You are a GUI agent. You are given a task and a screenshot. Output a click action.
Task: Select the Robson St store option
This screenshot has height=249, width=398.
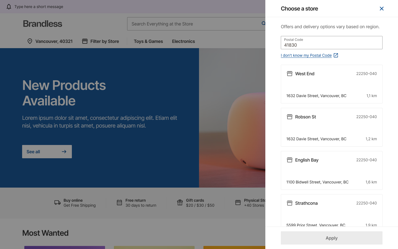(x=331, y=127)
